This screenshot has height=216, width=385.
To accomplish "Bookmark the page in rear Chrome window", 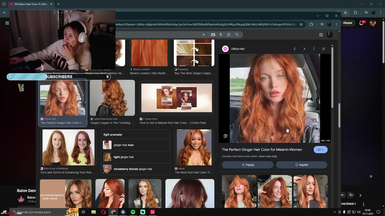I will pyautogui.click(x=345, y=13).
